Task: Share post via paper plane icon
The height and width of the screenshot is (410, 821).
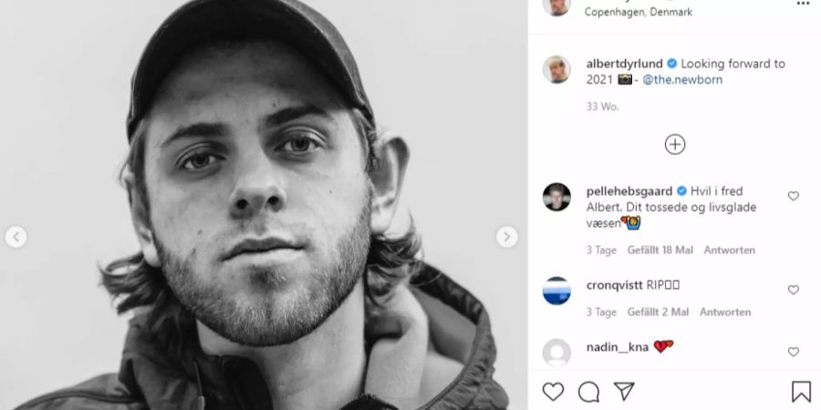Action: pyautogui.click(x=624, y=391)
